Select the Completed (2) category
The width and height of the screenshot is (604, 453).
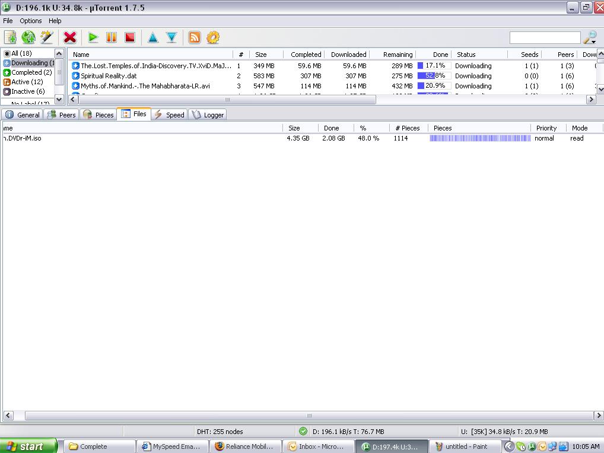(31, 72)
